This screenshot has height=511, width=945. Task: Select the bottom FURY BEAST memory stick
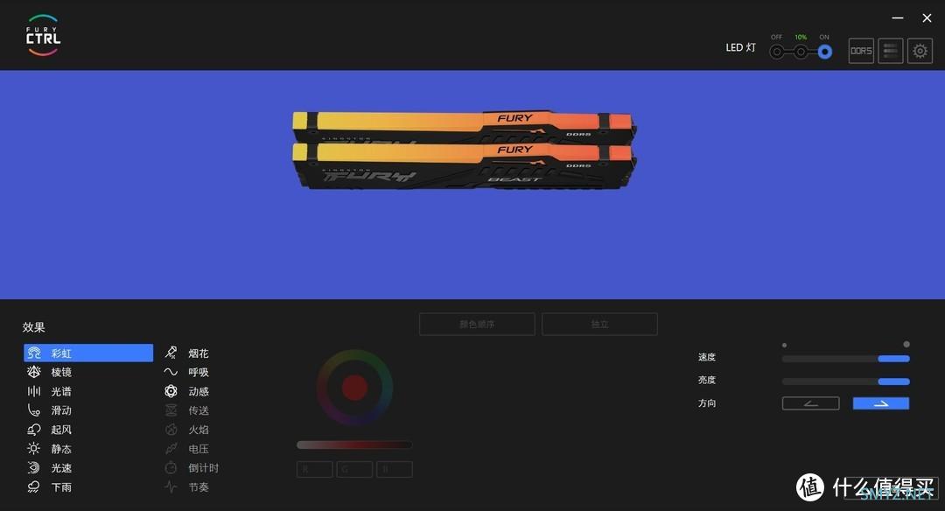(x=463, y=165)
